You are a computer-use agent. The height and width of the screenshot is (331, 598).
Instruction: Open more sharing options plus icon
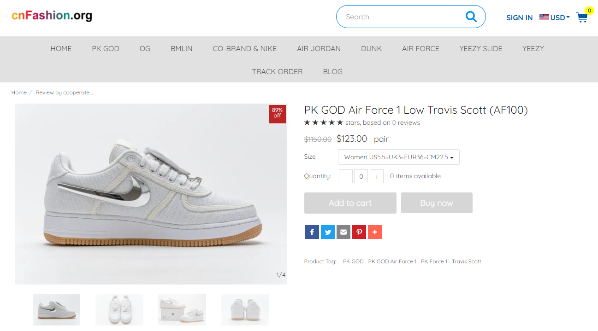374,232
